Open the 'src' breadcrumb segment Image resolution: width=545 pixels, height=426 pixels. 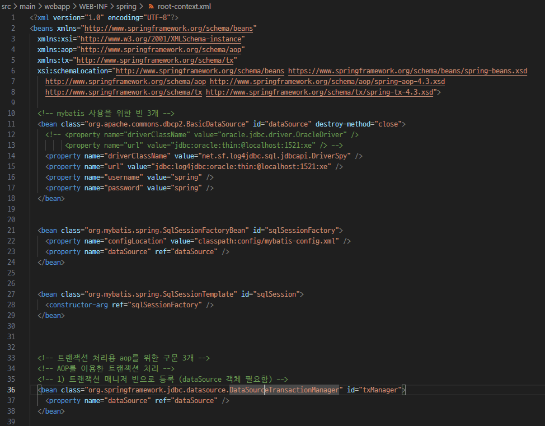(6, 6)
